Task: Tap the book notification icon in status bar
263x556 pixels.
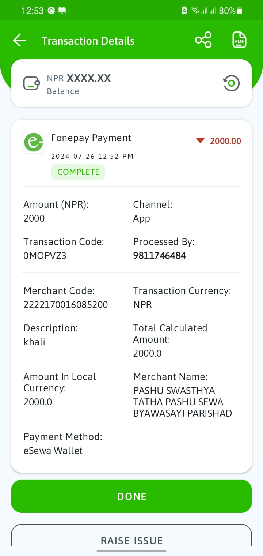Action: [62, 11]
